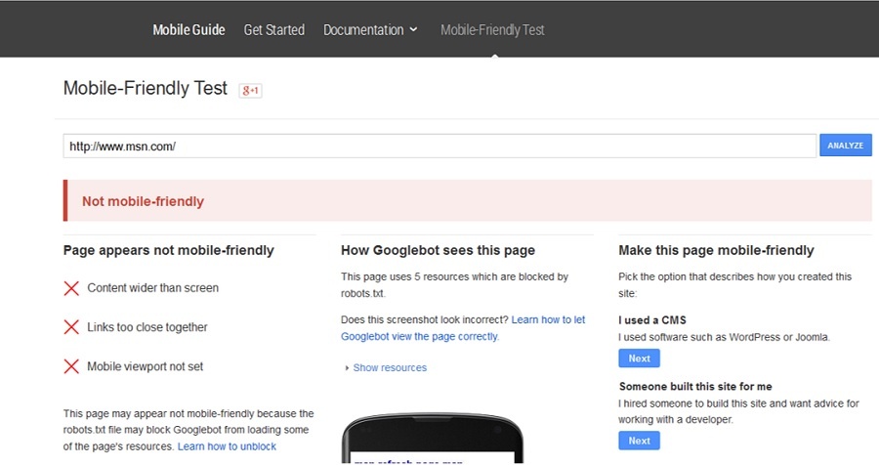Click the Mobile-Friendly Test page title

coord(146,88)
